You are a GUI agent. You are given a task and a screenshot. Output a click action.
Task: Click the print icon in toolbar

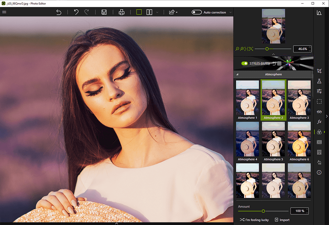pos(121,12)
